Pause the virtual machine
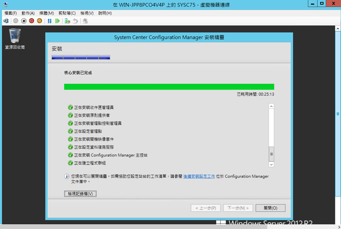The width and height of the screenshot is (341, 229). point(50,21)
